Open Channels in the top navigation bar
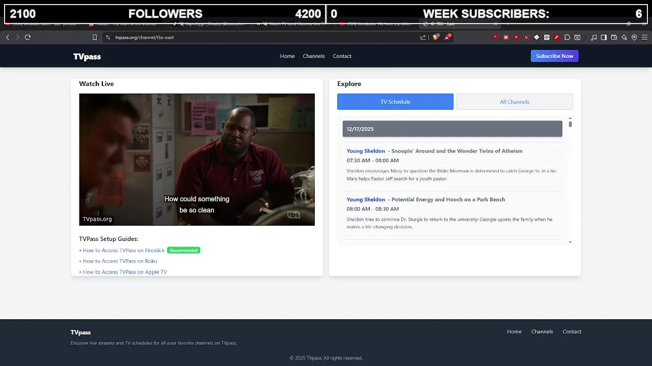The width and height of the screenshot is (652, 366). [x=314, y=56]
